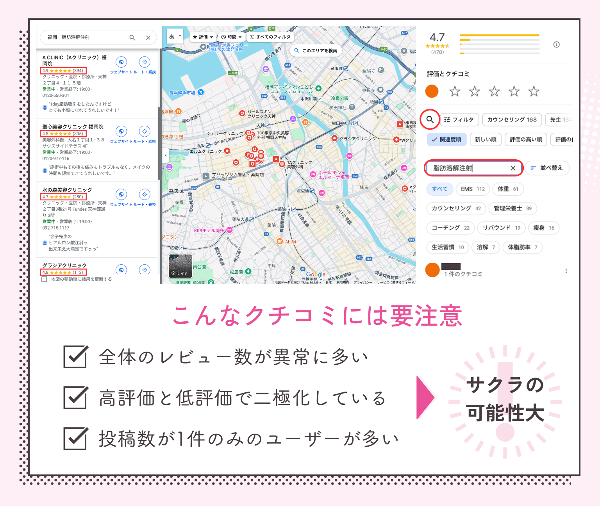
Task: Switch map to the レイヤ layers thumbnail
Action: click(x=180, y=266)
